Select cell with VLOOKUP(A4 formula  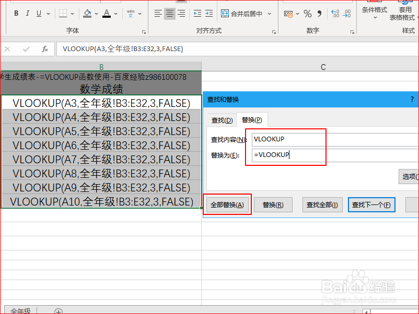click(x=101, y=117)
